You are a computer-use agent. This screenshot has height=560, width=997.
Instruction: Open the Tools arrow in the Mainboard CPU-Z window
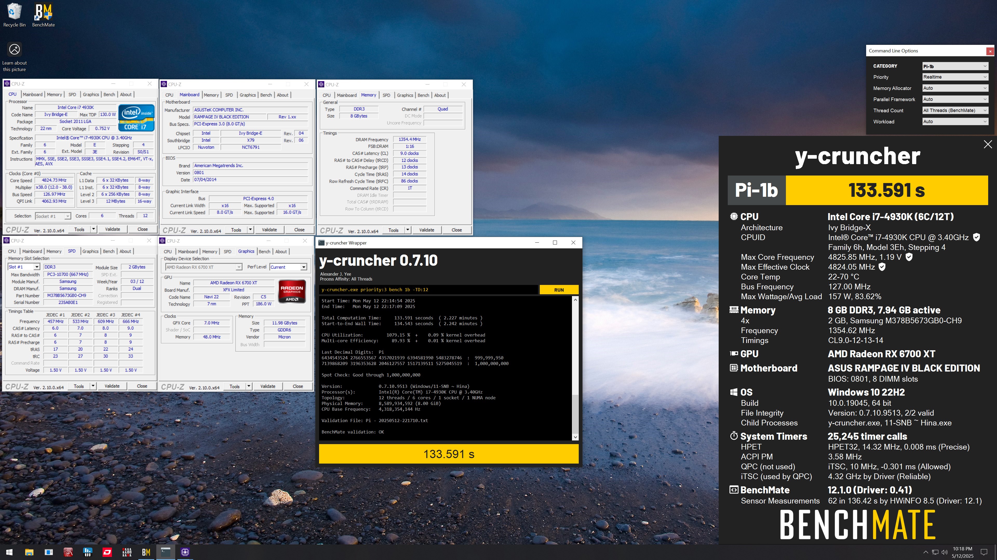coord(250,230)
